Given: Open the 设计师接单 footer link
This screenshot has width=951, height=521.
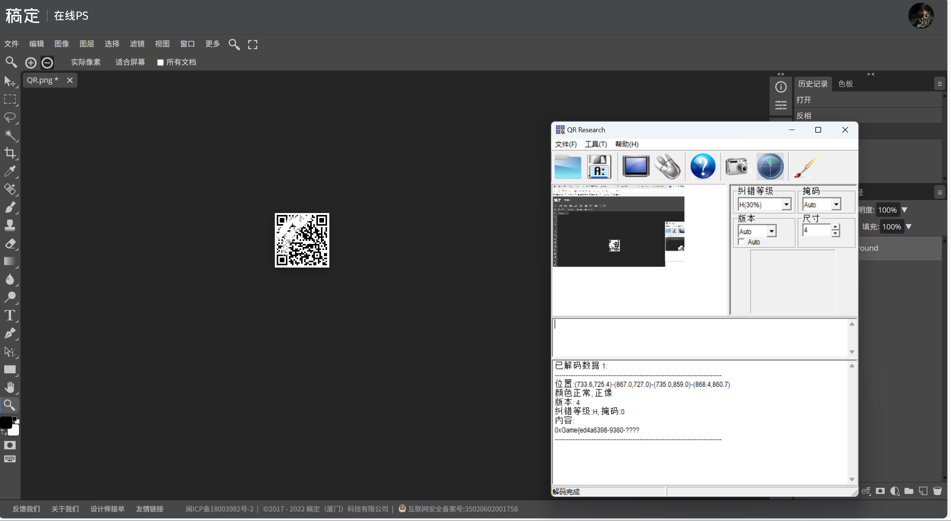Looking at the screenshot, I should 107,509.
